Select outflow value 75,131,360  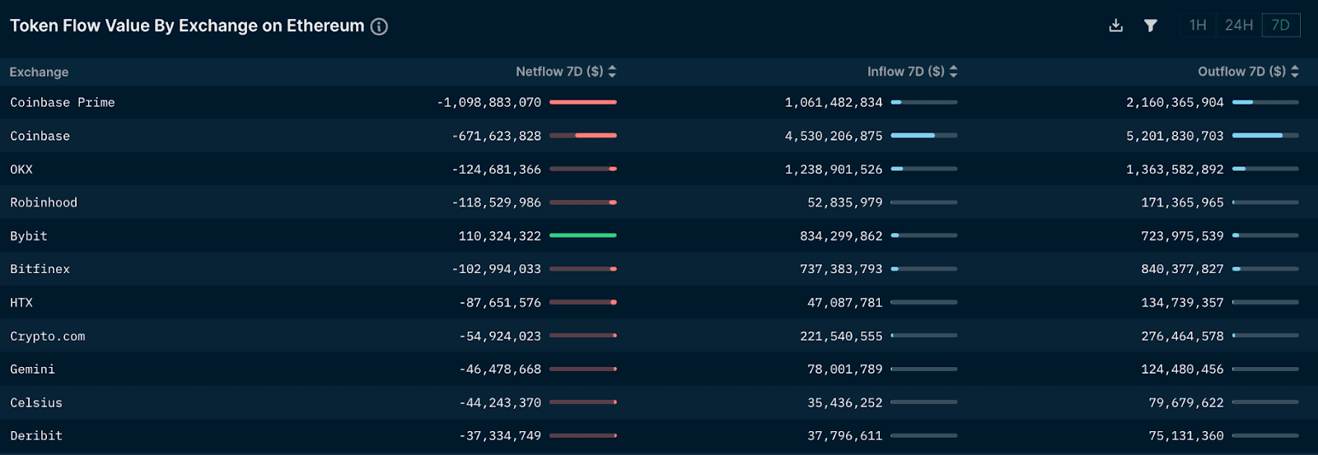1186,436
